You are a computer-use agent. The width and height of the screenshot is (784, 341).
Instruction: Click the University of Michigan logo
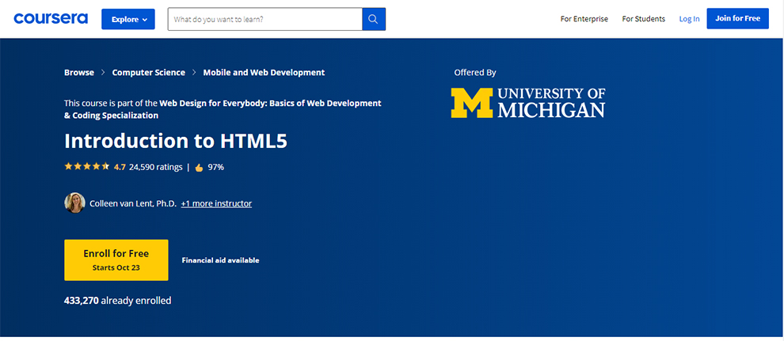point(528,103)
